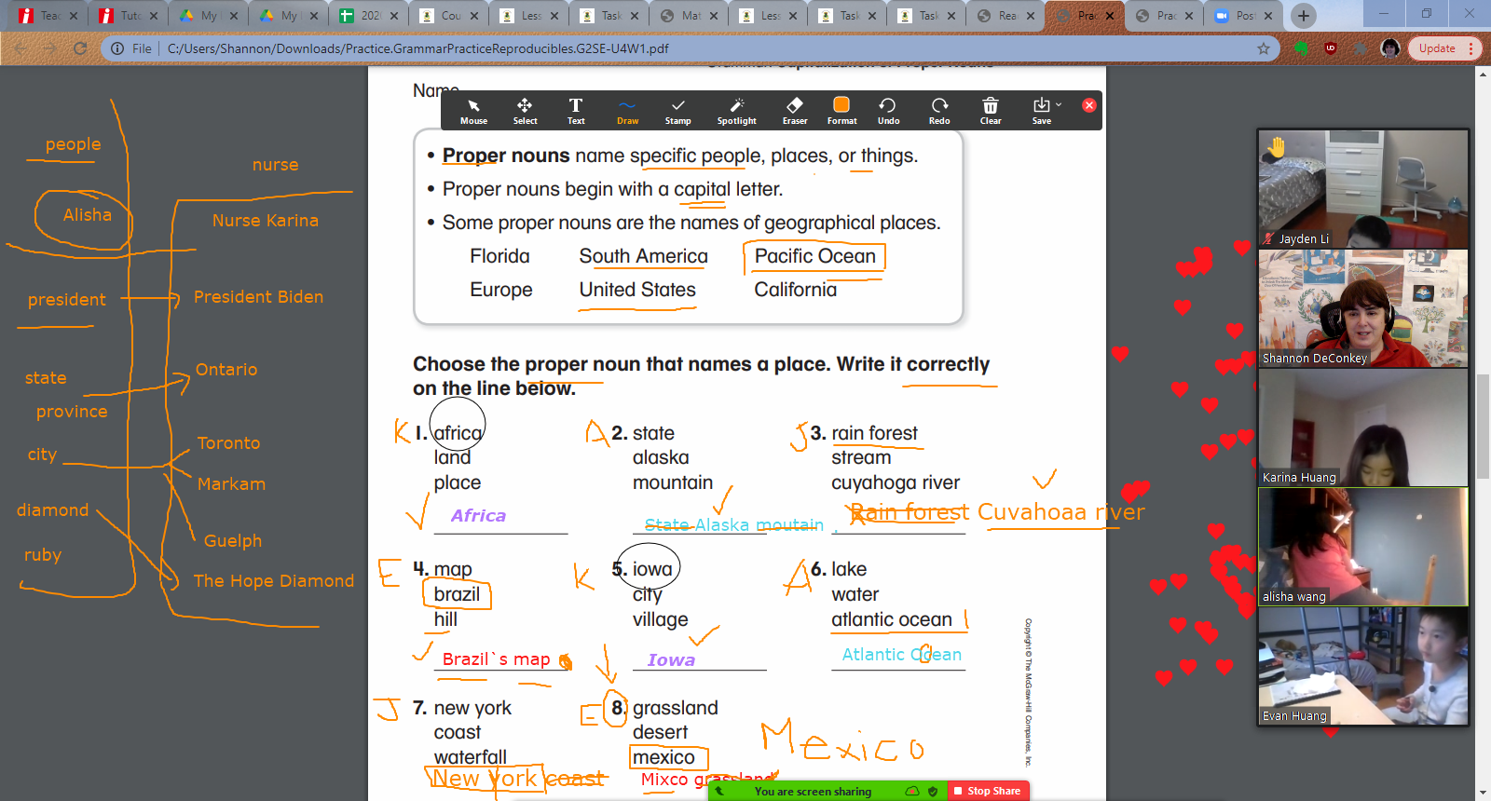The width and height of the screenshot is (1491, 801).
Task: Close the 'Post' tab
Action: tap(1269, 16)
